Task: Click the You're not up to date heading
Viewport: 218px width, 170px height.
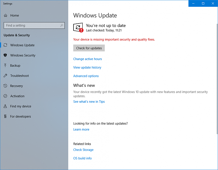Action: (106, 26)
